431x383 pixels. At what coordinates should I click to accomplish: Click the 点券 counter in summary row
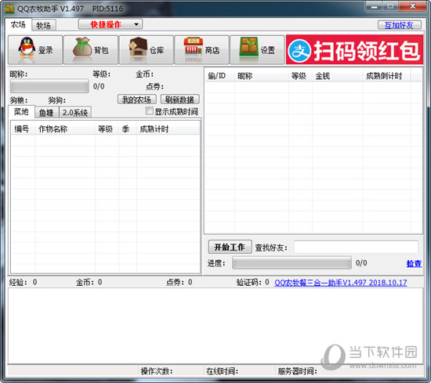point(179,282)
